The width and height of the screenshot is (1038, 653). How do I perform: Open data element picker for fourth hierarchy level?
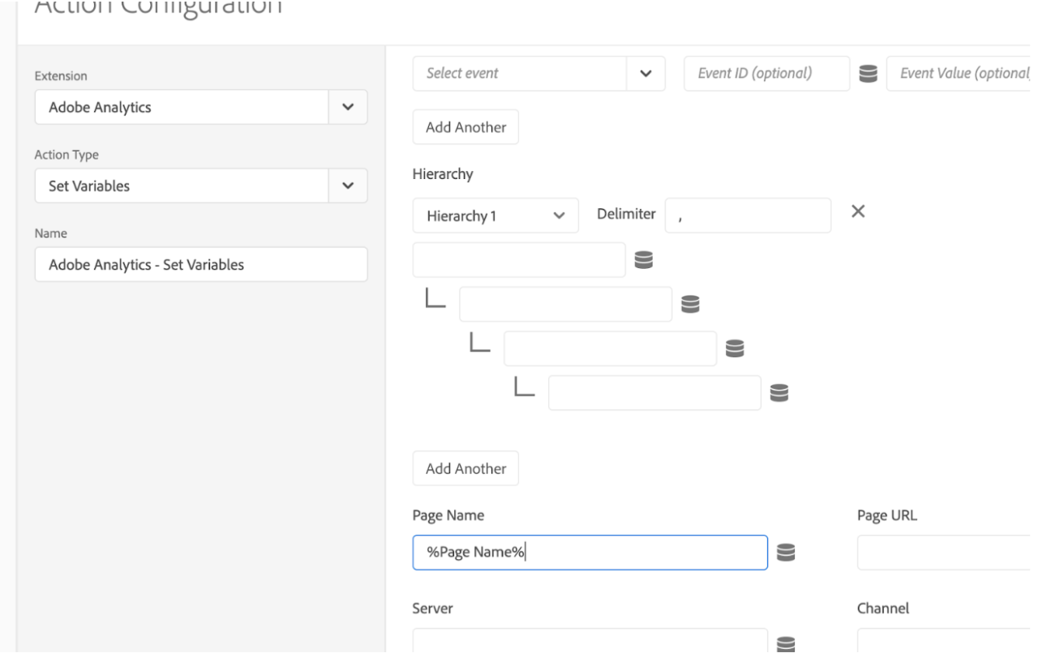click(x=779, y=393)
